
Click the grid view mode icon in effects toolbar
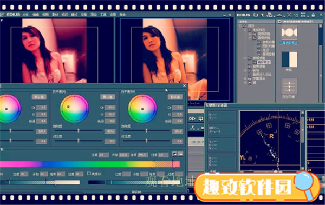[x=303, y=15]
